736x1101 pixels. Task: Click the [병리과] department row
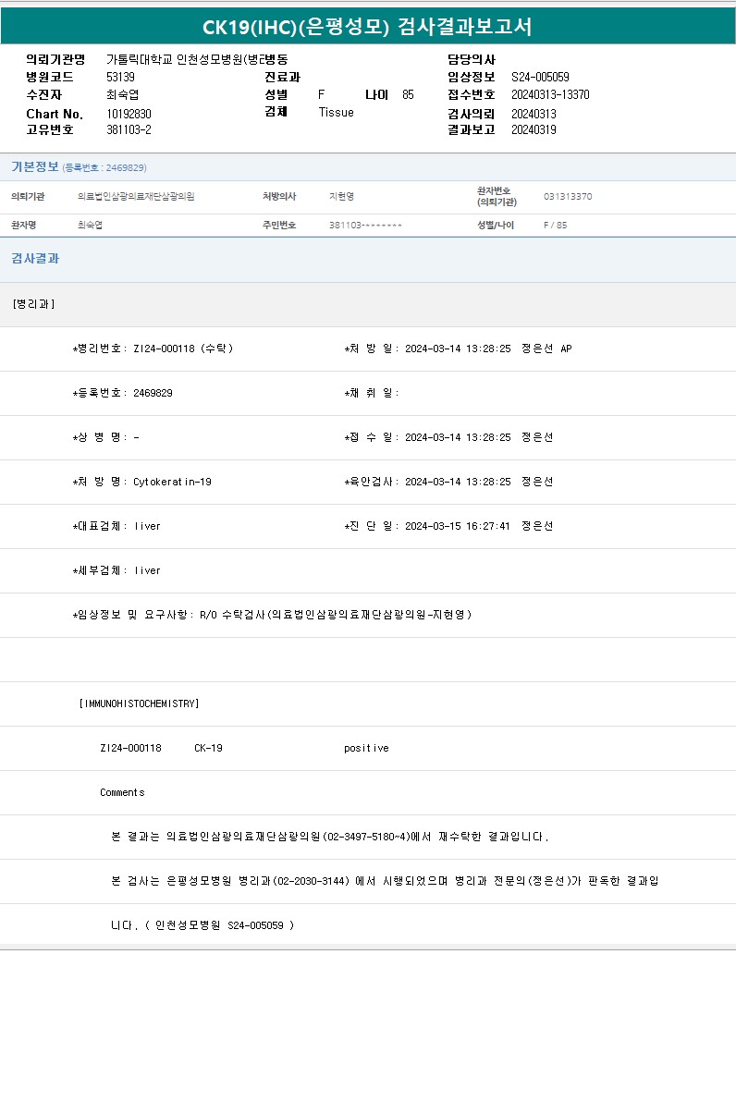(34, 304)
